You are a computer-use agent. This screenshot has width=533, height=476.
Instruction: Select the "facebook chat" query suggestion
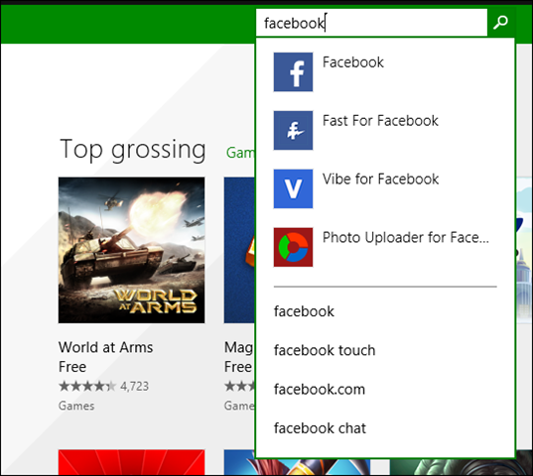[320, 428]
